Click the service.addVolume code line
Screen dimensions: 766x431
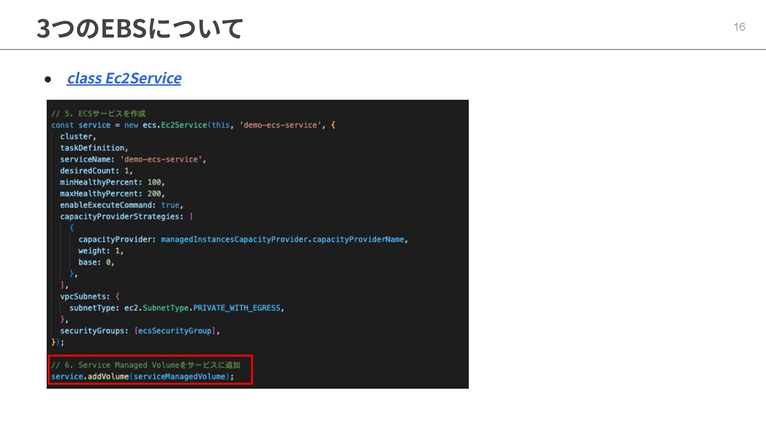click(x=142, y=377)
